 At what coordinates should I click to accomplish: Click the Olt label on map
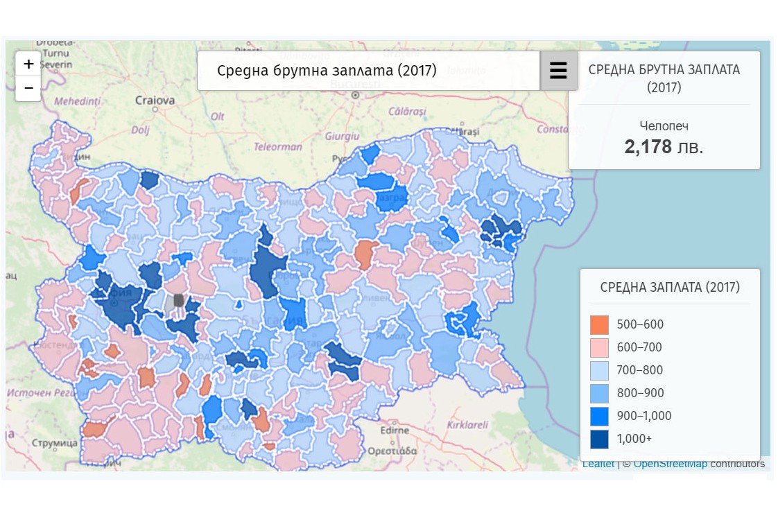click(x=217, y=116)
